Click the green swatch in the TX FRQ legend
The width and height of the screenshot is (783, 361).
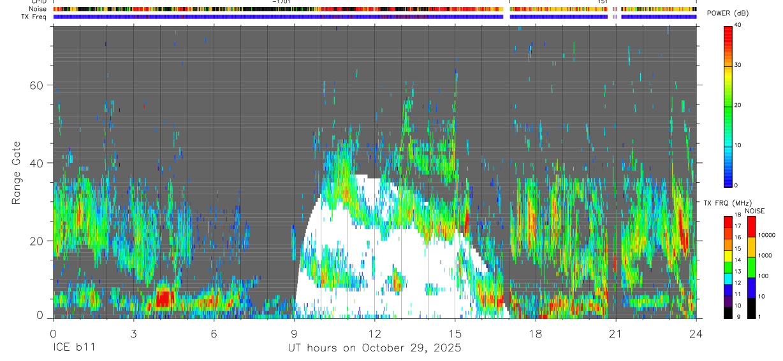coord(728,267)
